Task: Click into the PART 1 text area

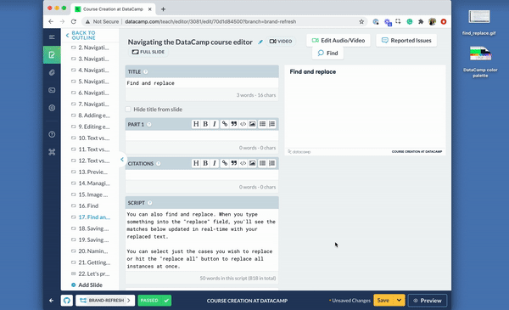Action: 202,136
